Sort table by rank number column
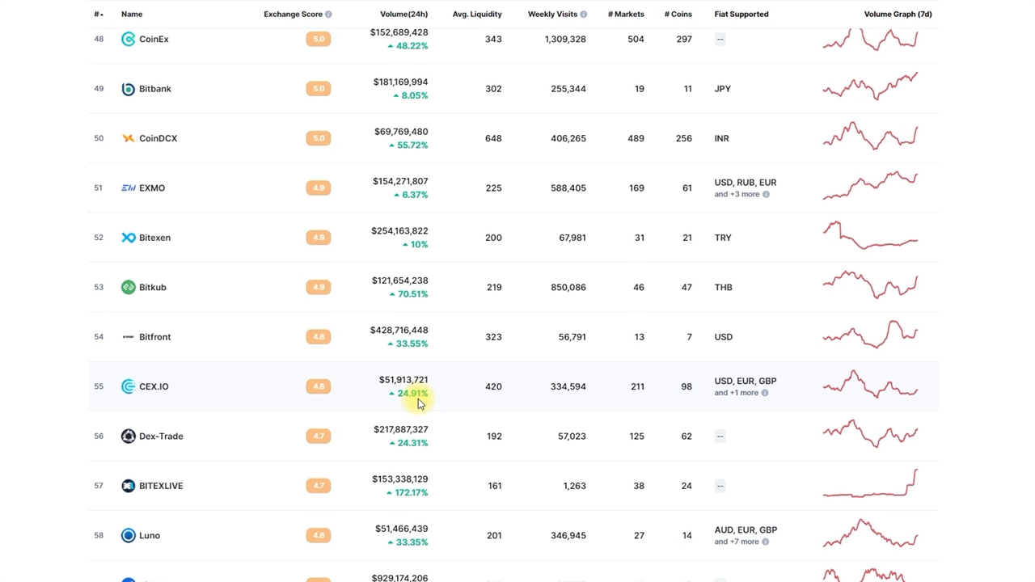 point(98,15)
